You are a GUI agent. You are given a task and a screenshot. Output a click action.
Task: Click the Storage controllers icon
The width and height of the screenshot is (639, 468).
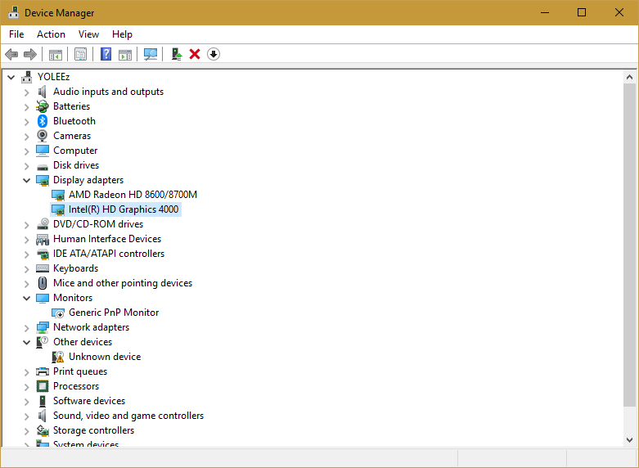pyautogui.click(x=43, y=430)
